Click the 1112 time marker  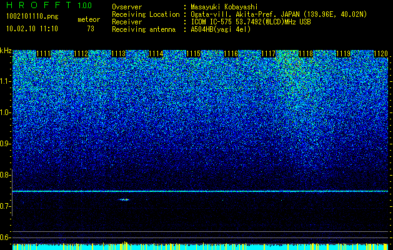click(x=81, y=54)
